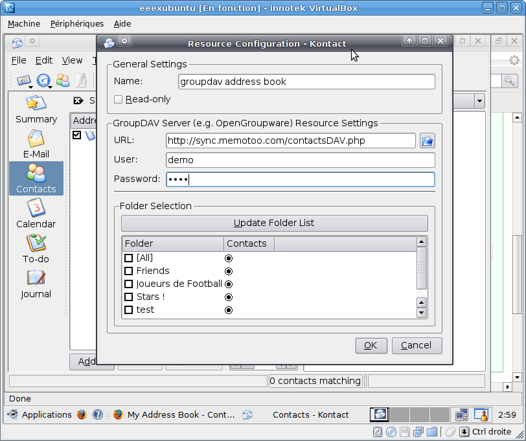Screen dimensions: 526x441
Task: Open To-do in Kontact sidebar
Action: [36, 249]
